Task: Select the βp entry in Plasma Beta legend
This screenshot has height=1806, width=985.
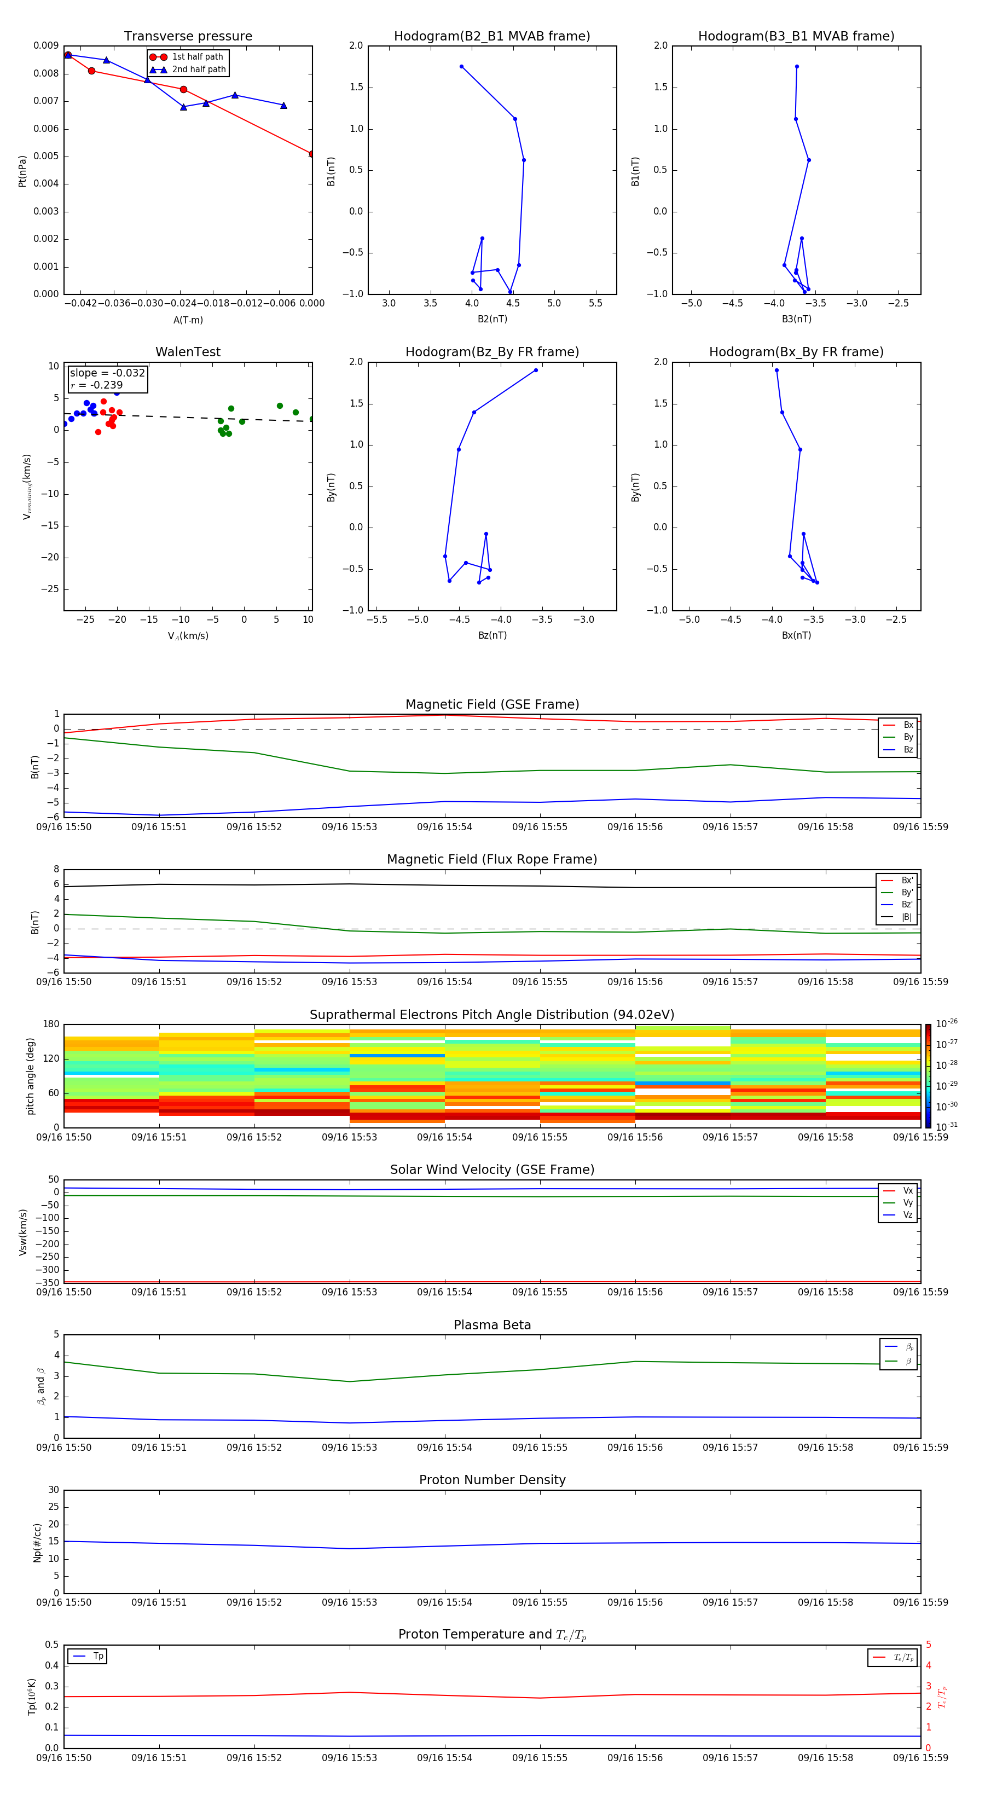Action: click(899, 1347)
